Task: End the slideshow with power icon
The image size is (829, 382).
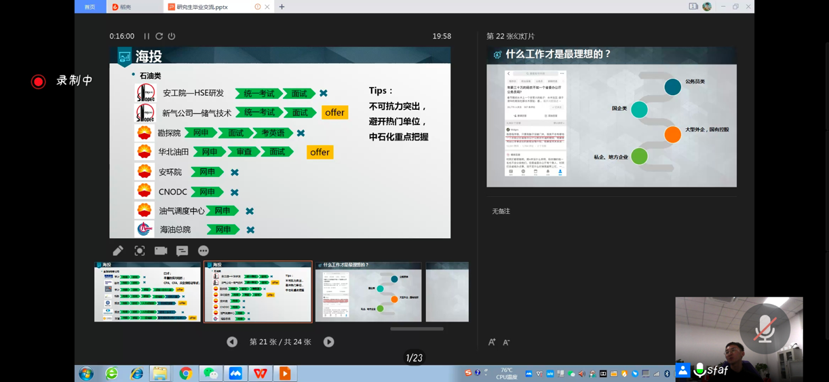Action: (x=172, y=37)
